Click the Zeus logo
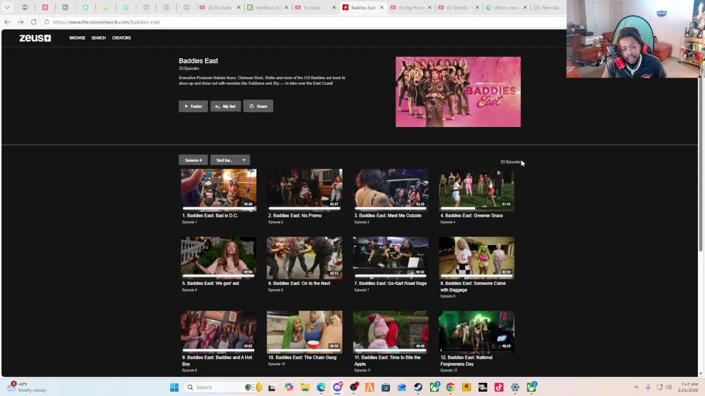The image size is (705, 396). click(35, 38)
